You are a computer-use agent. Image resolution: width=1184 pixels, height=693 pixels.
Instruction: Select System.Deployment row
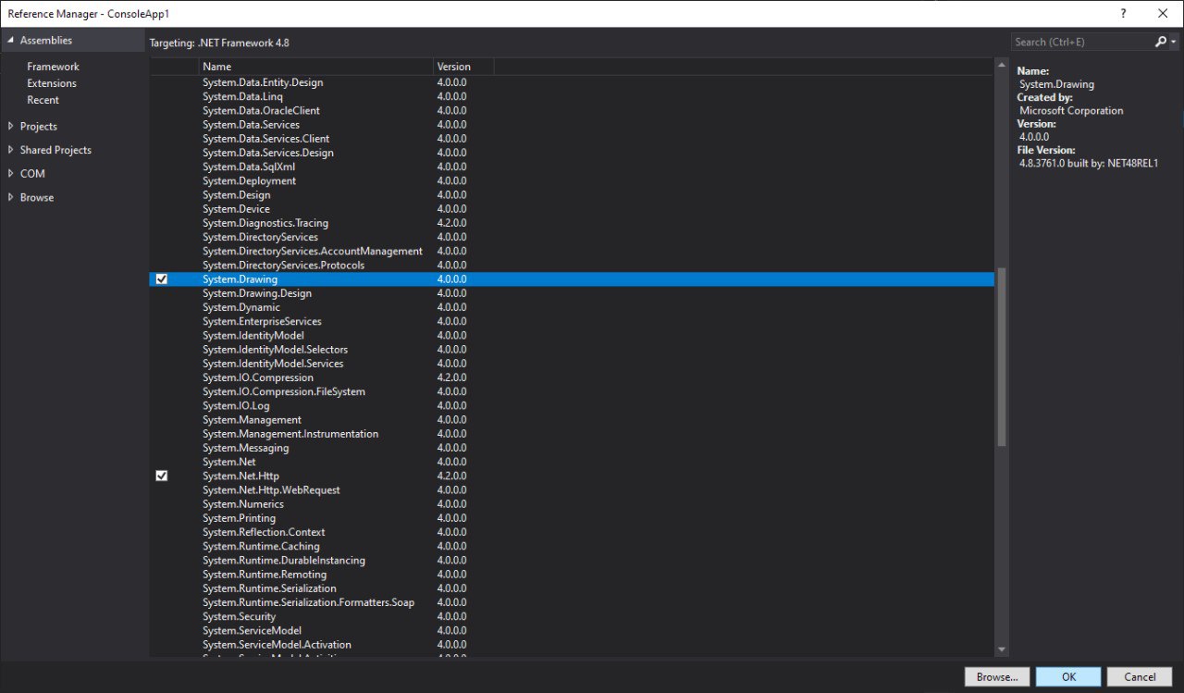[572, 180]
